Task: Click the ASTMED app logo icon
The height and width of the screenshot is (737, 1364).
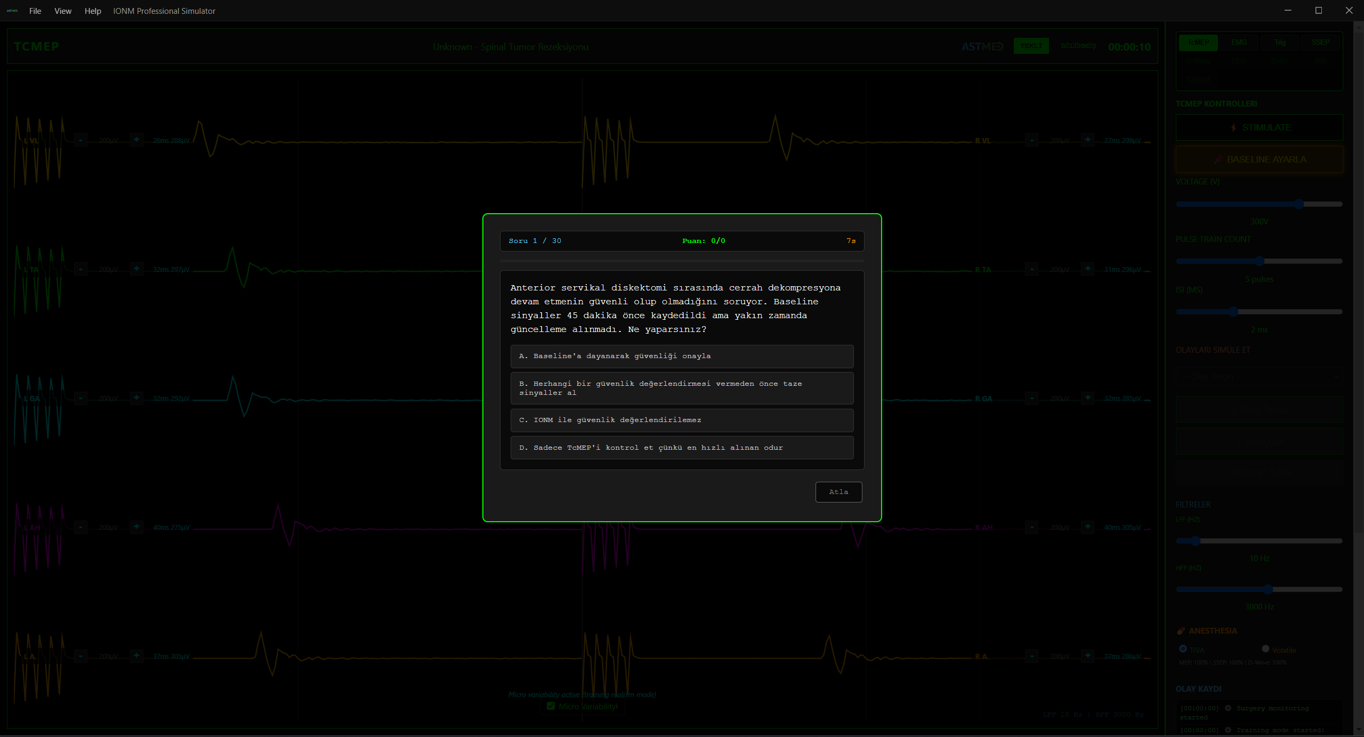Action: (x=12, y=11)
